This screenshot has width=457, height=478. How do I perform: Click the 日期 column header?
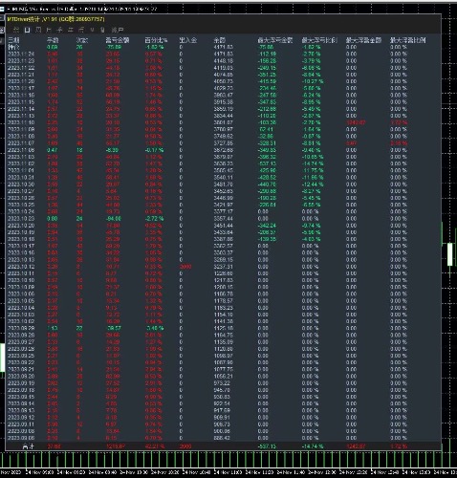(13, 40)
